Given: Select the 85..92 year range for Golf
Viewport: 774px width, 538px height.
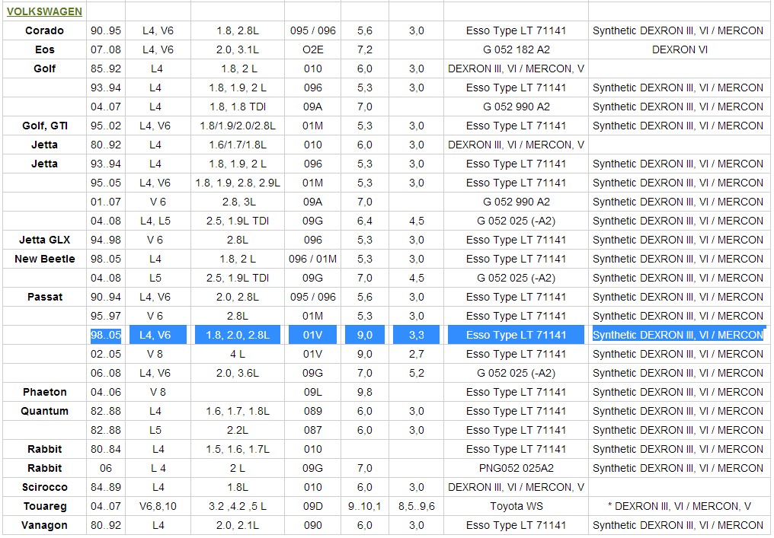Looking at the screenshot, I should 106,68.
